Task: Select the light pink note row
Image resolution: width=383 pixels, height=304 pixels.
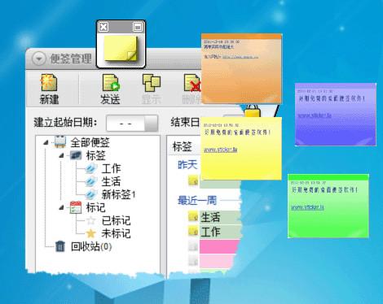Action: coord(218,261)
